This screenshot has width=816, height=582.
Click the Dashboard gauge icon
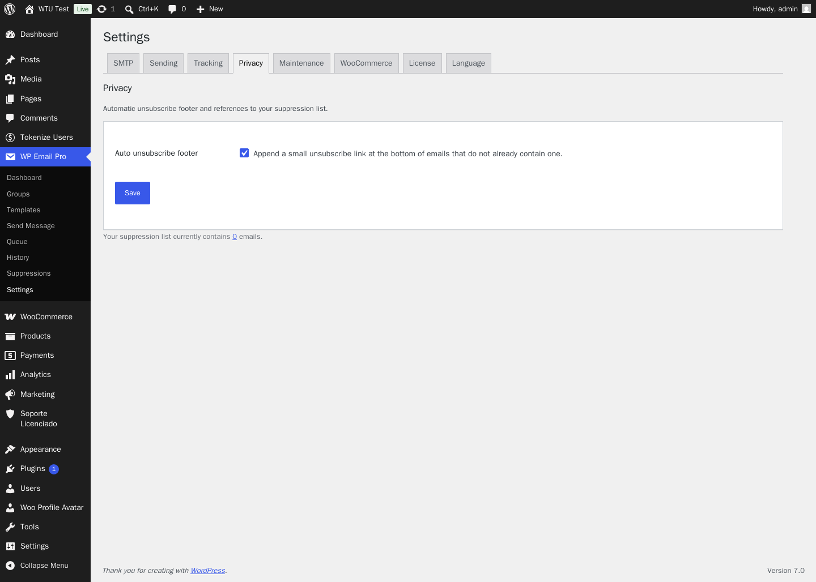10,35
